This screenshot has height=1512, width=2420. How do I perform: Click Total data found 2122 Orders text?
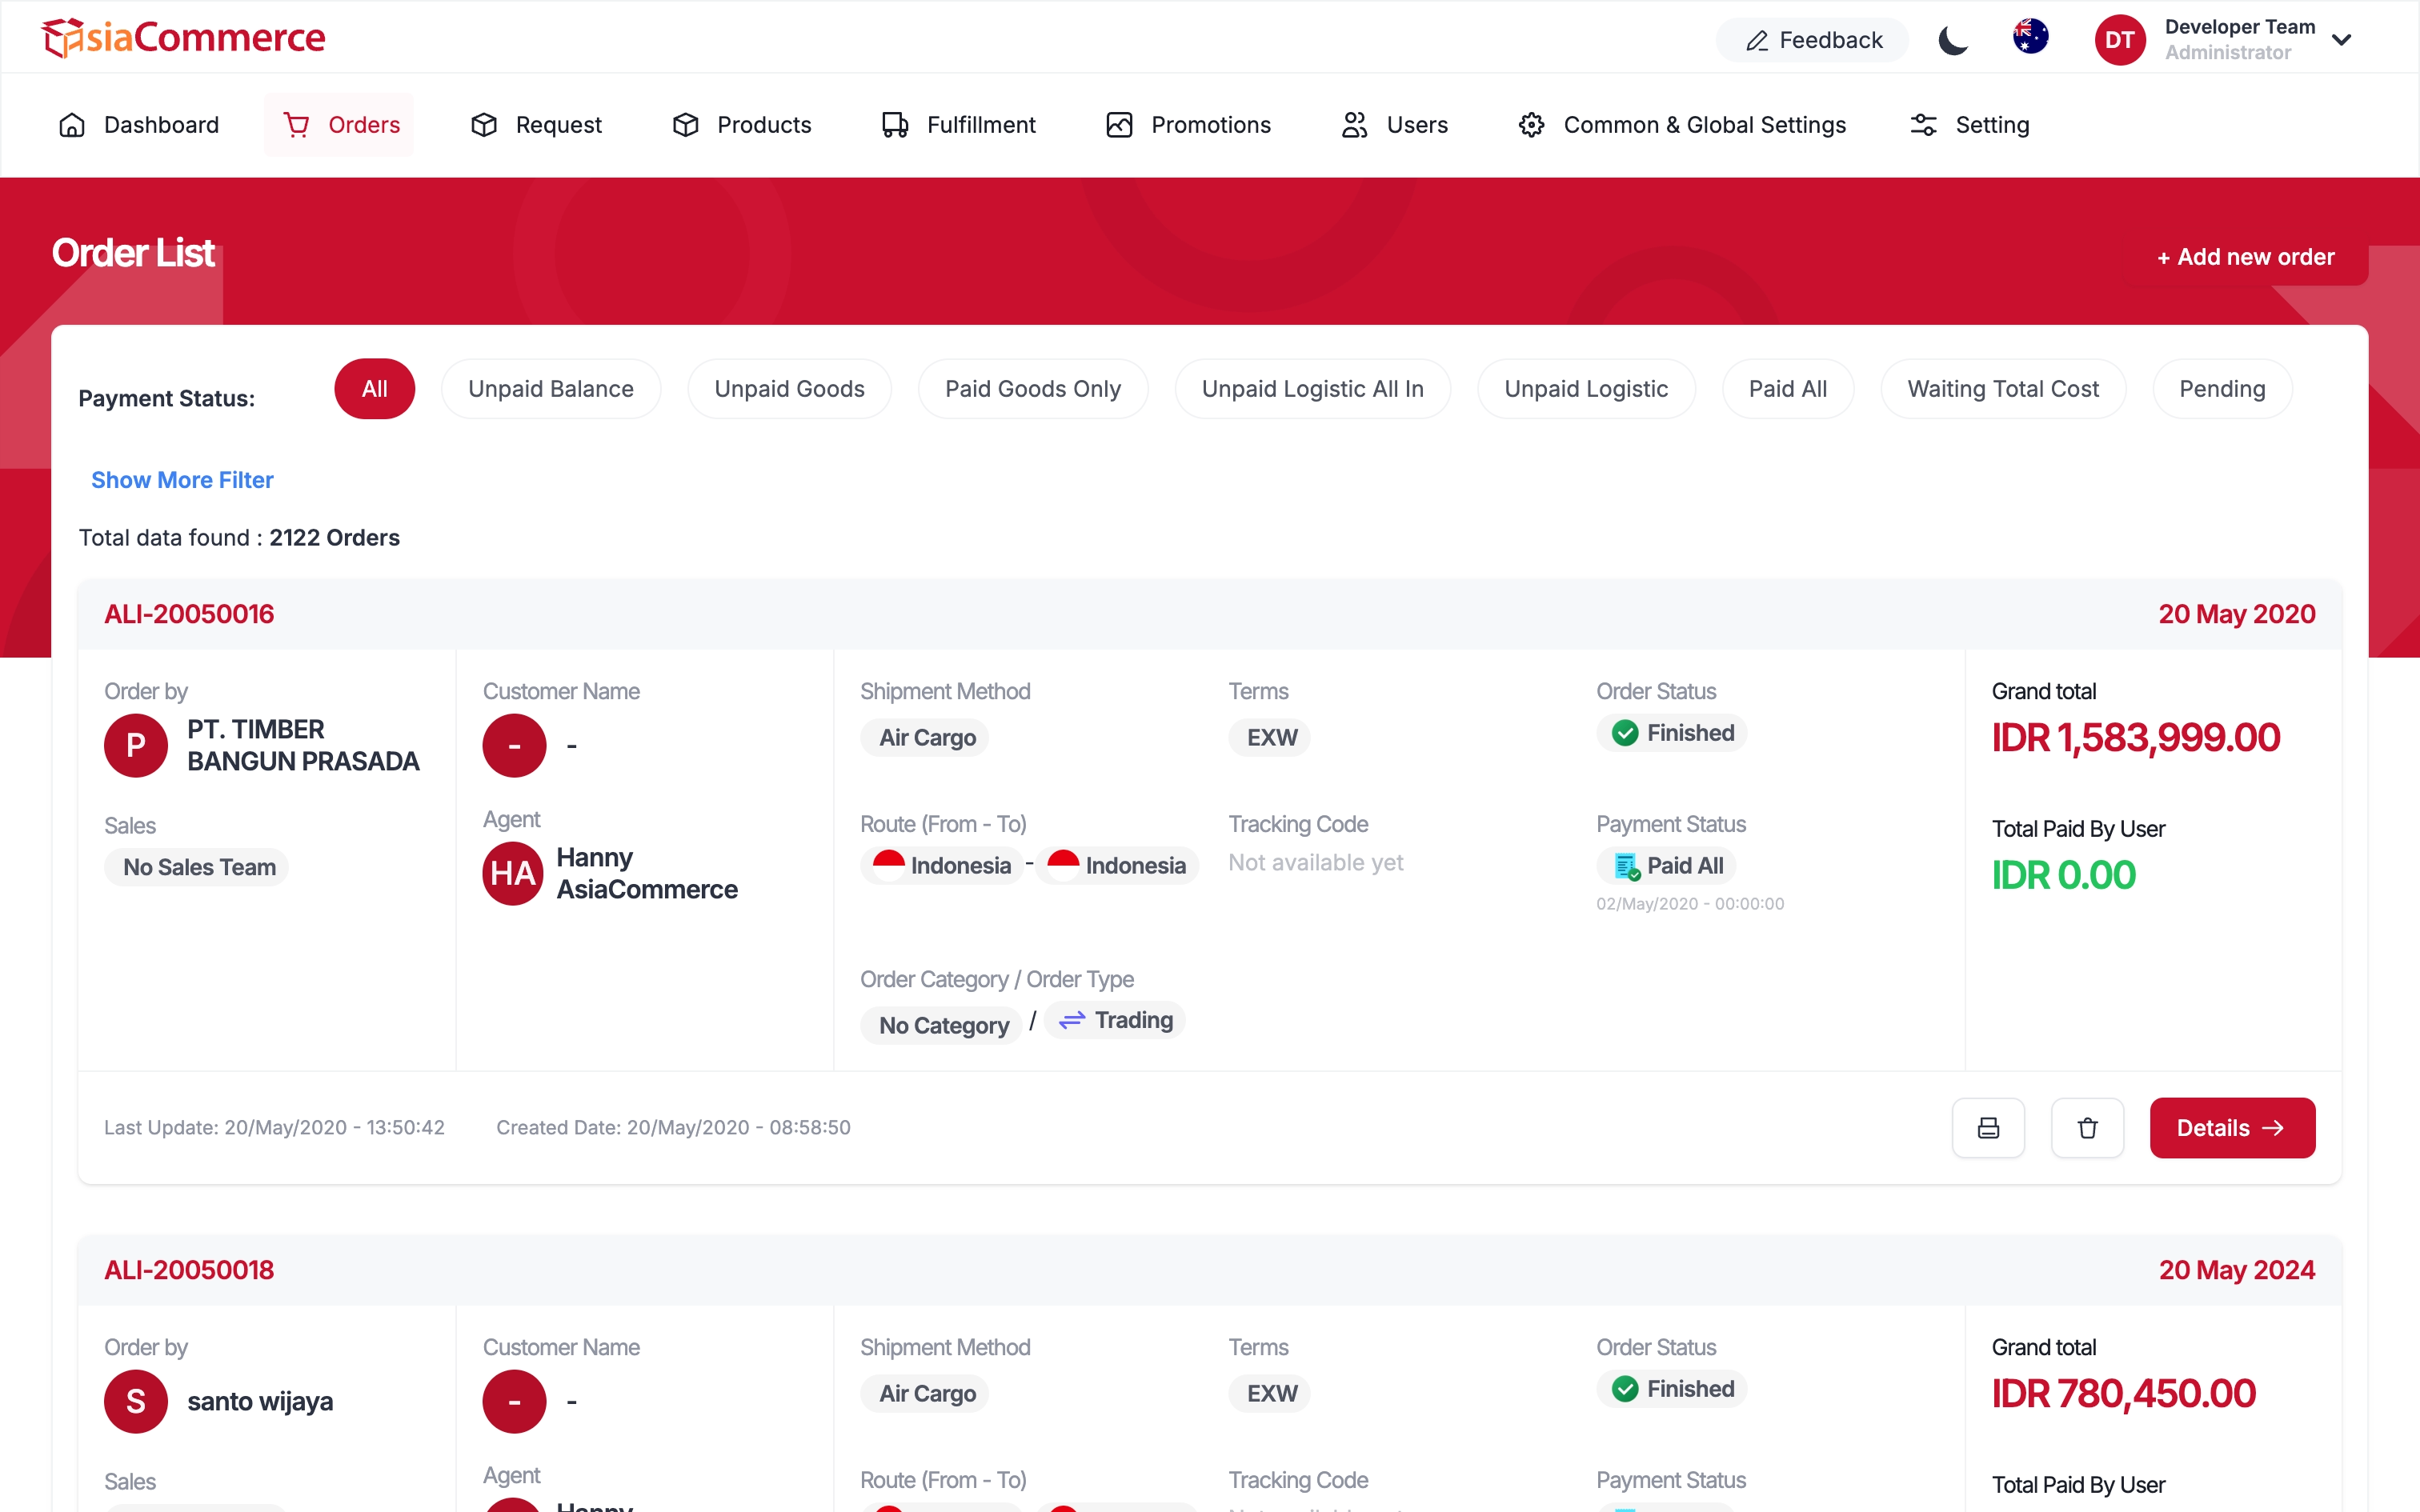[x=239, y=538]
